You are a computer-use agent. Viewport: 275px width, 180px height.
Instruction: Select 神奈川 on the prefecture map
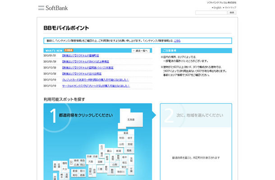coord(121,172)
